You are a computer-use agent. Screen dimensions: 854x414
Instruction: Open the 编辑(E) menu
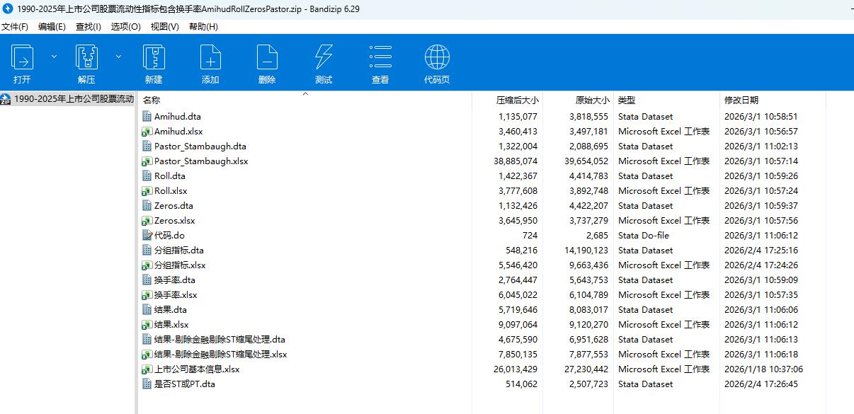point(52,27)
